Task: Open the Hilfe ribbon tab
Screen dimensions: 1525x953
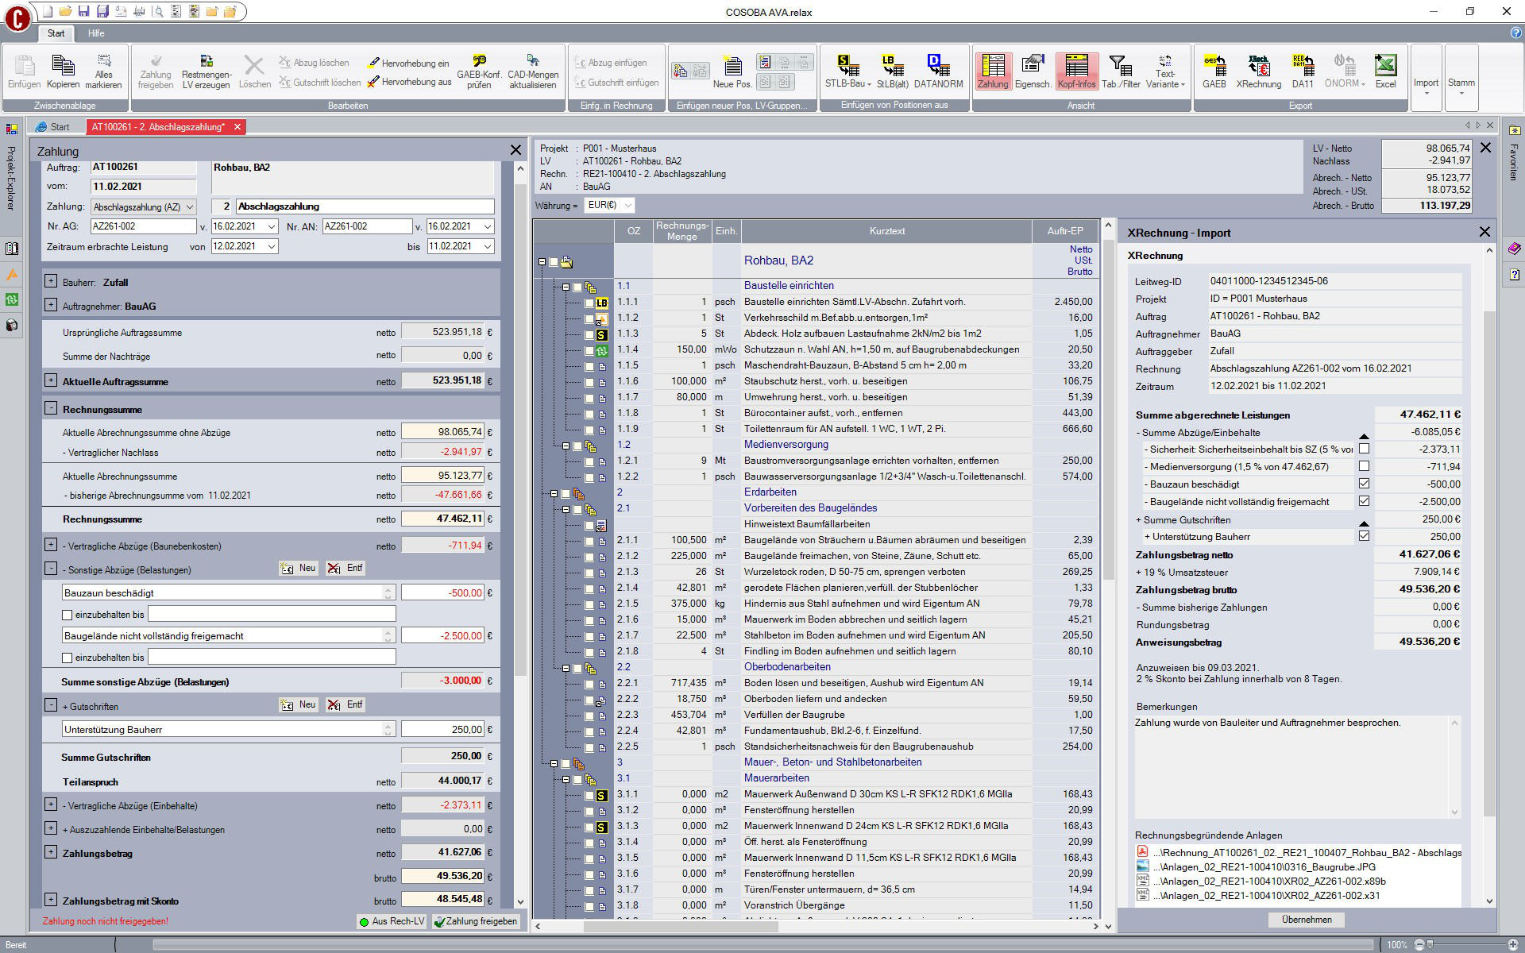Action: click(96, 33)
